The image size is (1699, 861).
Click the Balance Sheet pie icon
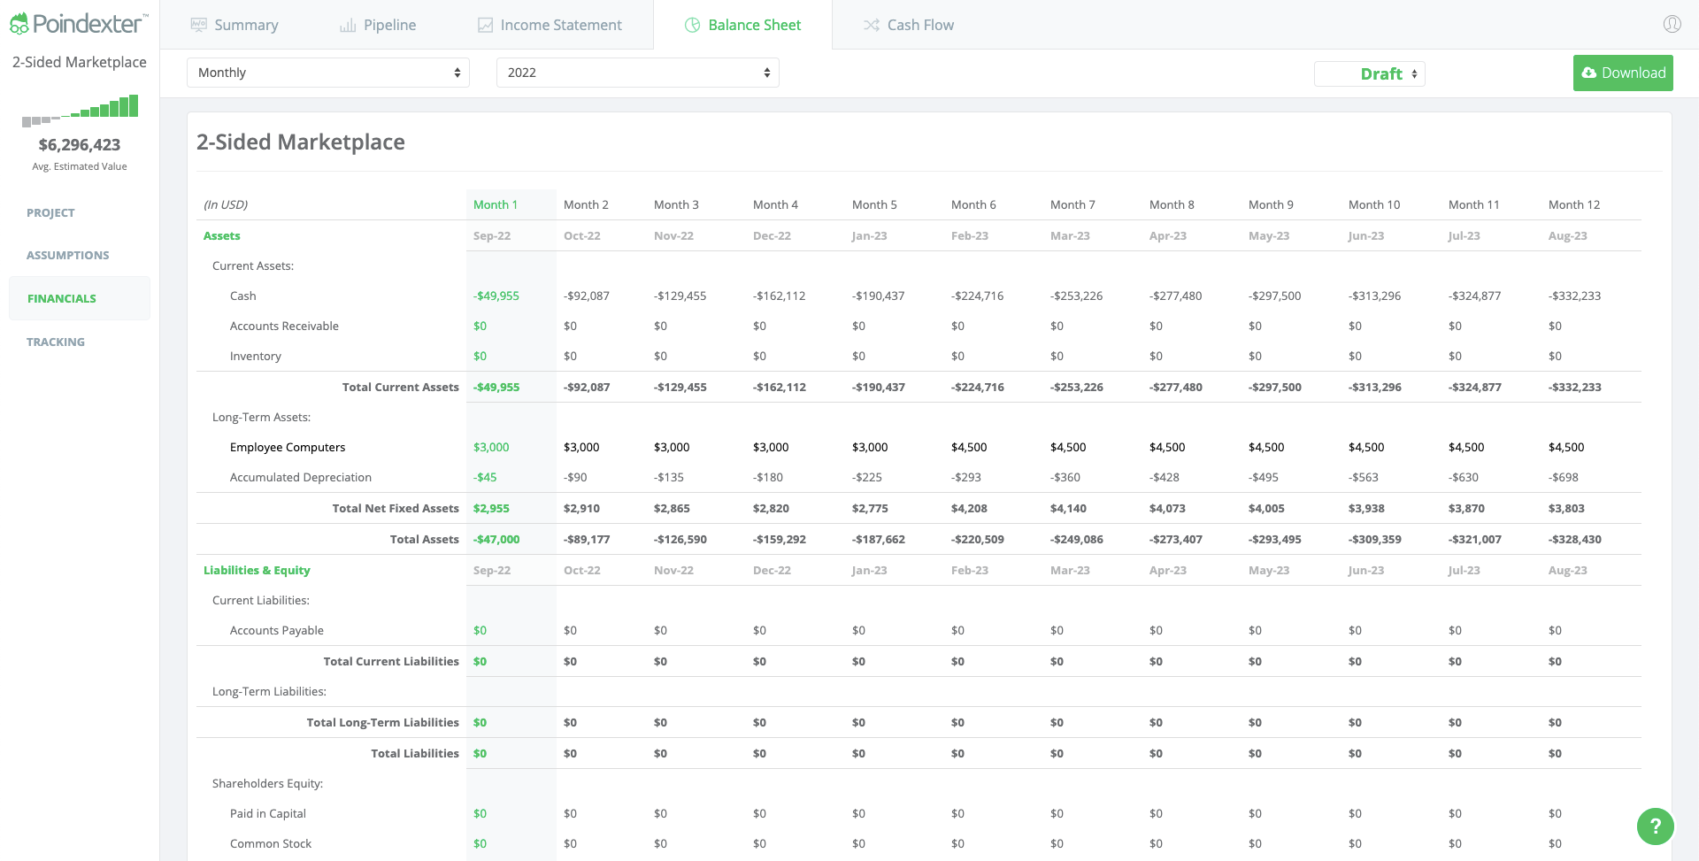pyautogui.click(x=693, y=25)
